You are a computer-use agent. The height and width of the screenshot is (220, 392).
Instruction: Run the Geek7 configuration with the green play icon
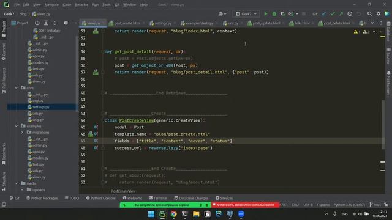[x=265, y=14]
